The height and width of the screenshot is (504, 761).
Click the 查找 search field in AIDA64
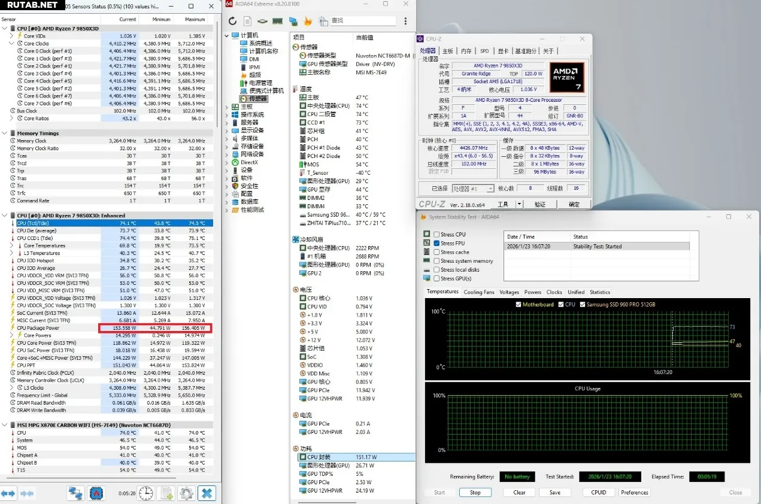click(x=362, y=21)
